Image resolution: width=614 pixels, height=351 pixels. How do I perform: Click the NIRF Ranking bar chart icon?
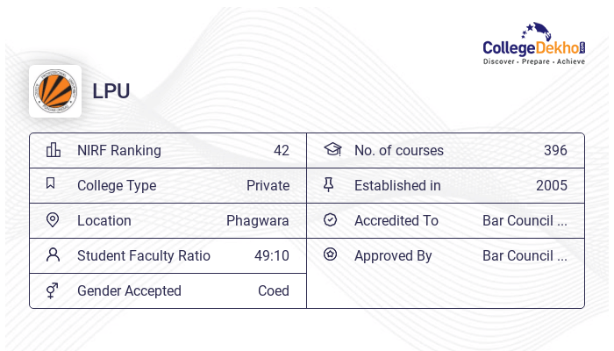click(x=54, y=150)
